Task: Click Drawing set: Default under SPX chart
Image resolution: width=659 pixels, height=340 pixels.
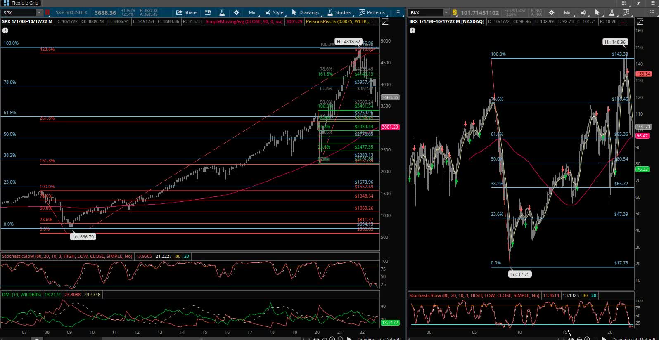Action: 379,338
